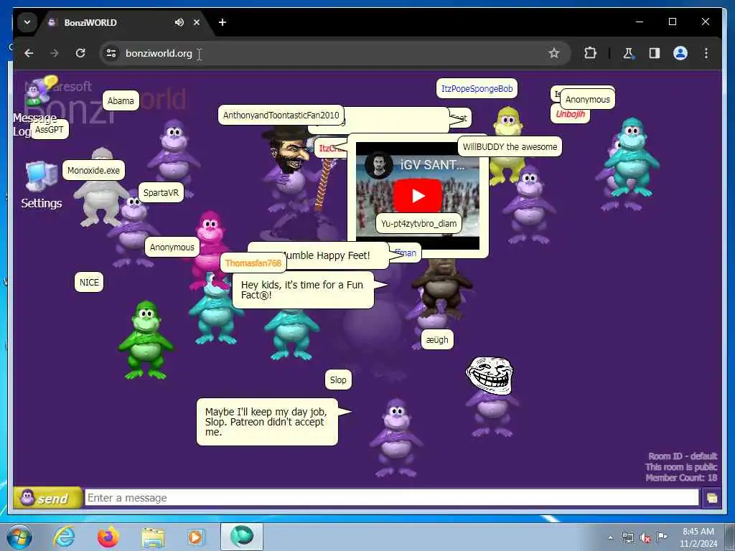Click the teal Bonzi at far right
This screenshot has height=551, width=735.
pos(631,157)
